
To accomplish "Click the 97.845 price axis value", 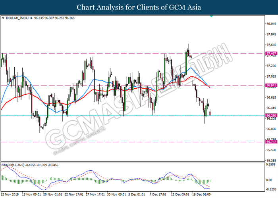I will [x=271, y=34].
